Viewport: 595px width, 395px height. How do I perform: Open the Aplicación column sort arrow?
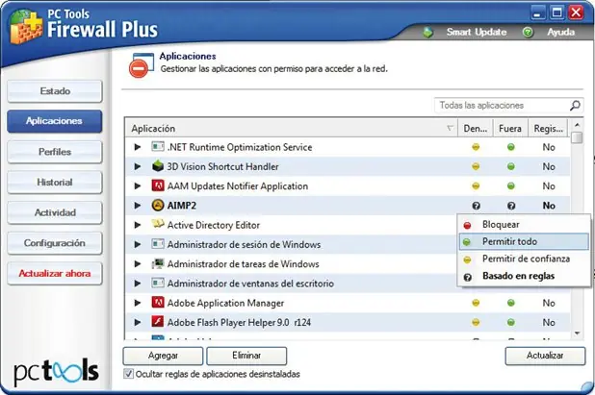coord(451,129)
